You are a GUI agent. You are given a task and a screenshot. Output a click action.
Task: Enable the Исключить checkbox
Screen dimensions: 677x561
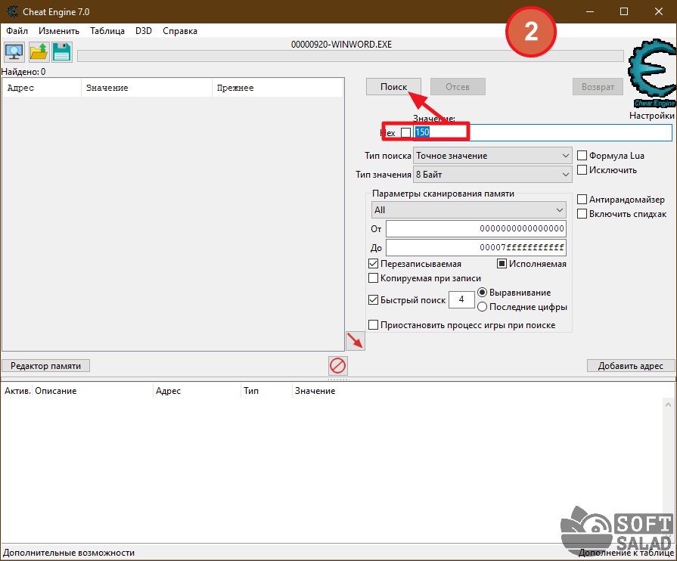click(x=582, y=170)
